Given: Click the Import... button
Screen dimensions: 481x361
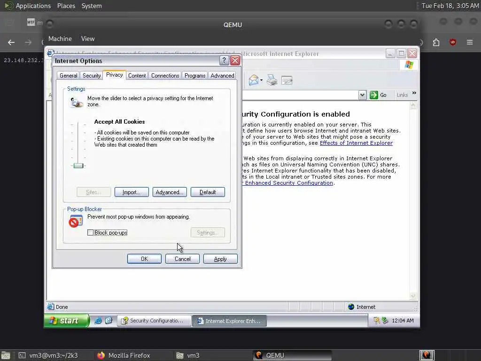Looking at the screenshot, I should (132, 192).
